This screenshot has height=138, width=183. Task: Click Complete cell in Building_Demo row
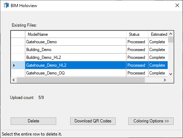[x=158, y=50]
